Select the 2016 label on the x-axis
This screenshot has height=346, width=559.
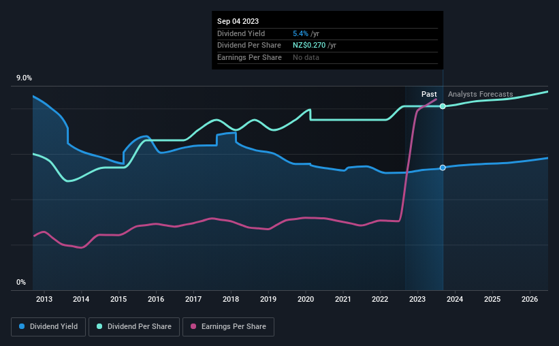156,299
